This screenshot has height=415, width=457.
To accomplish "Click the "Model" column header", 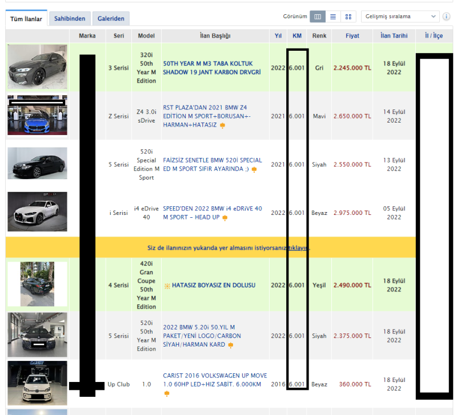I will 146,36.
